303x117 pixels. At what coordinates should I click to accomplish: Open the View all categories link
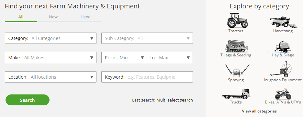(x=259, y=111)
